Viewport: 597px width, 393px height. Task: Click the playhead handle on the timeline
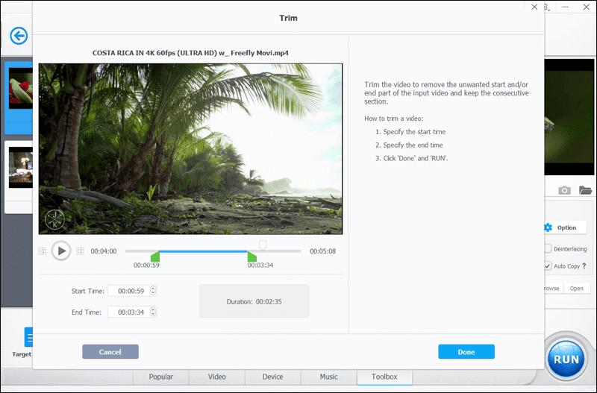pos(263,245)
